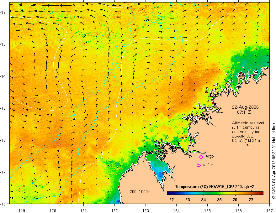Viewport: 276px width, 213px height.
Task: Click the '0.5m/s (1kt 24h)' scale label
Action: [x=246, y=141]
